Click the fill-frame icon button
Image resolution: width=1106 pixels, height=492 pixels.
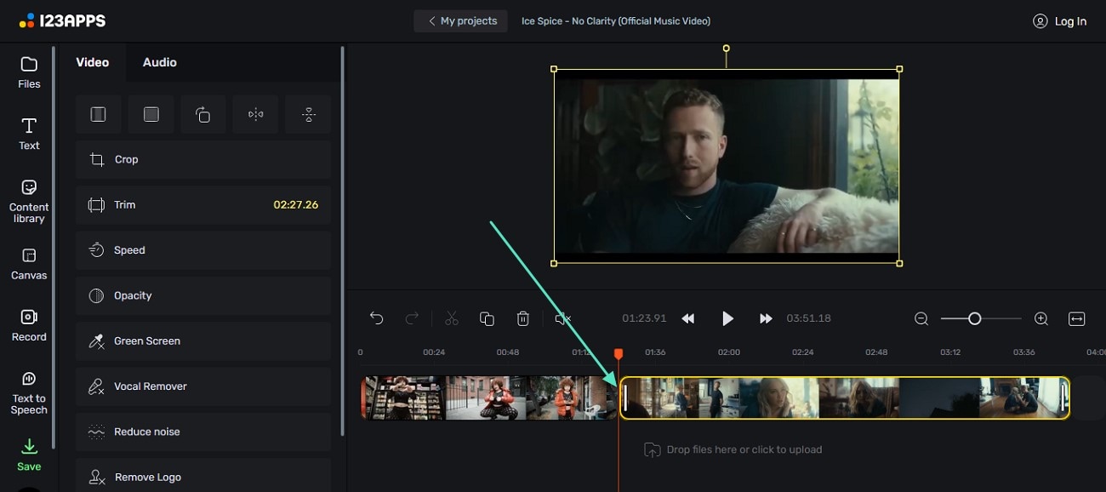pyautogui.click(x=151, y=114)
